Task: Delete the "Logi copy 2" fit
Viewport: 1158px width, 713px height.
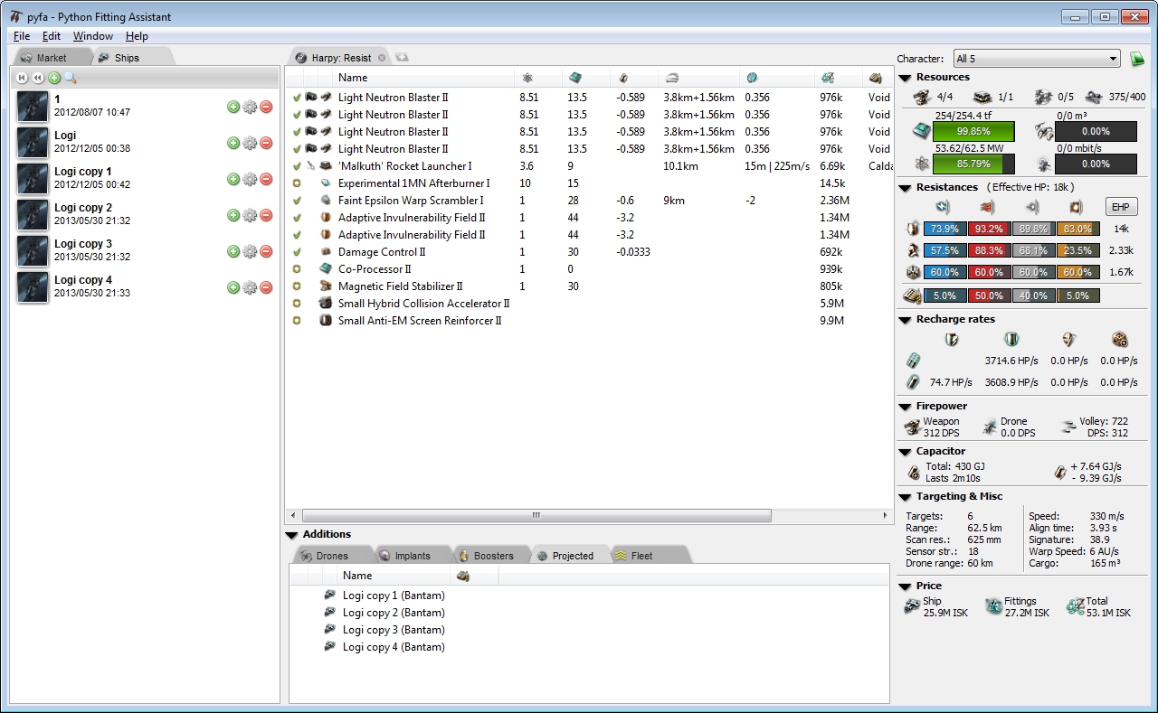Action: click(266, 215)
